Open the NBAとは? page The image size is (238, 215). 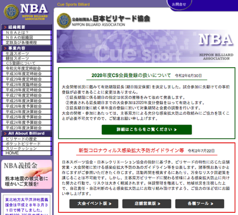tap(26, 33)
